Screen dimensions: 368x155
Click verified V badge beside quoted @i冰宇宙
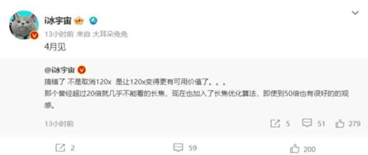click(x=82, y=70)
